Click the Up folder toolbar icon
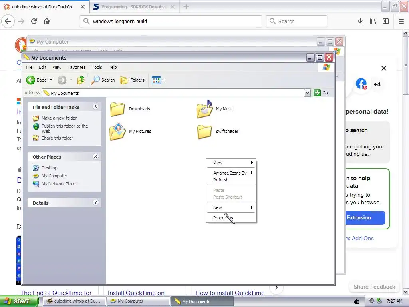Image resolution: width=409 pixels, height=307 pixels. [x=81, y=80]
